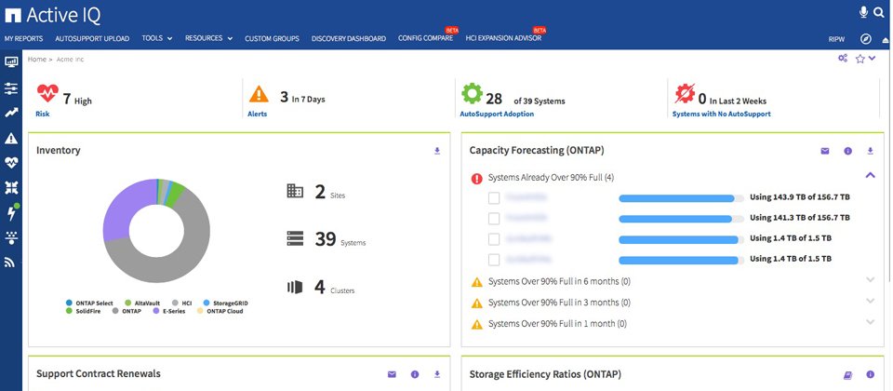Expand Systems Over 90% Full in 1 month
The width and height of the screenshot is (893, 391).
(870, 322)
